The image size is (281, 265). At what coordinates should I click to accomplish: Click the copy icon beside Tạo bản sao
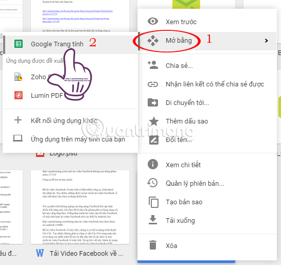click(153, 202)
